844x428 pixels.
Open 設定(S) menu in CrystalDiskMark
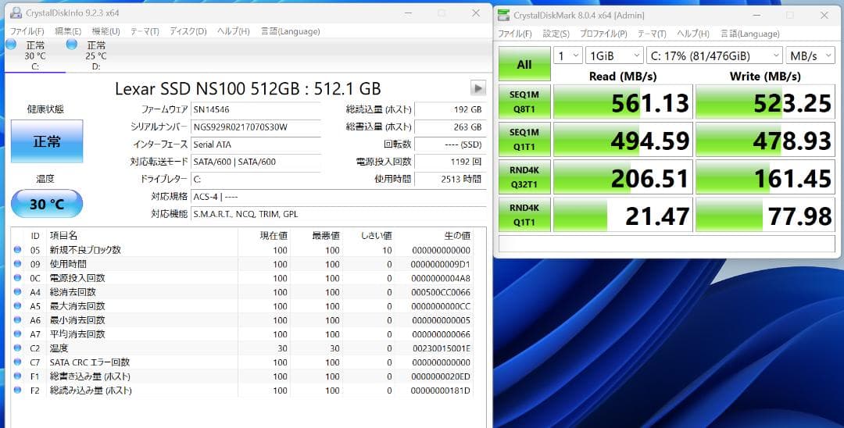[556, 34]
